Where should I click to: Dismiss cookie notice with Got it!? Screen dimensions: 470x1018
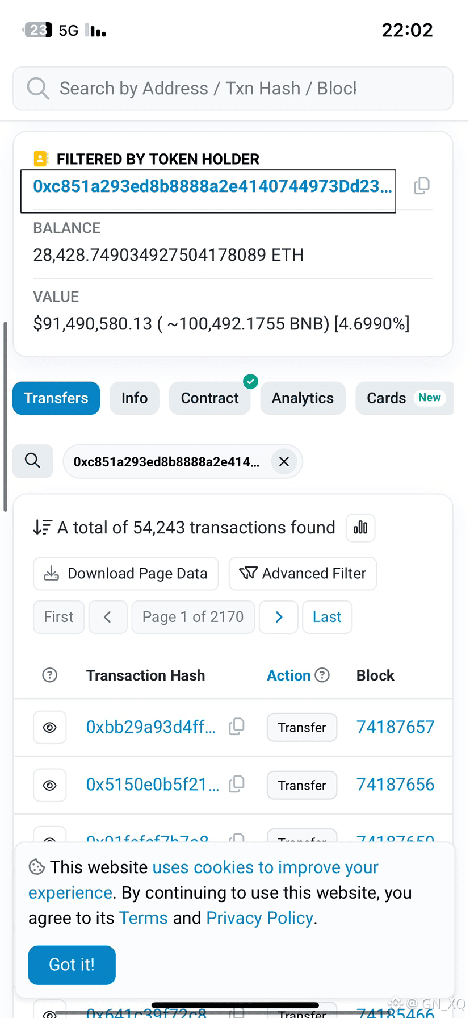pyautogui.click(x=72, y=965)
